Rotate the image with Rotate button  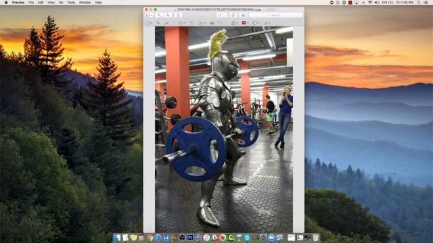[x=233, y=15]
